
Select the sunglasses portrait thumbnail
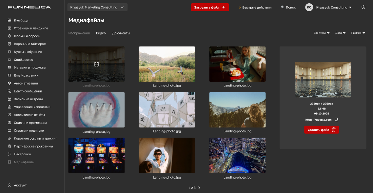pyautogui.click(x=167, y=155)
